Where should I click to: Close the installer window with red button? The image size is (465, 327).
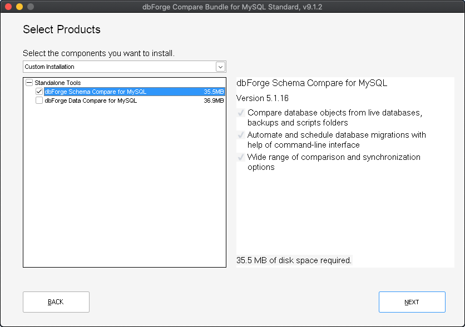tap(8, 7)
